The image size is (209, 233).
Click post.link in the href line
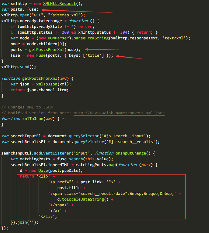[x=91, y=182]
